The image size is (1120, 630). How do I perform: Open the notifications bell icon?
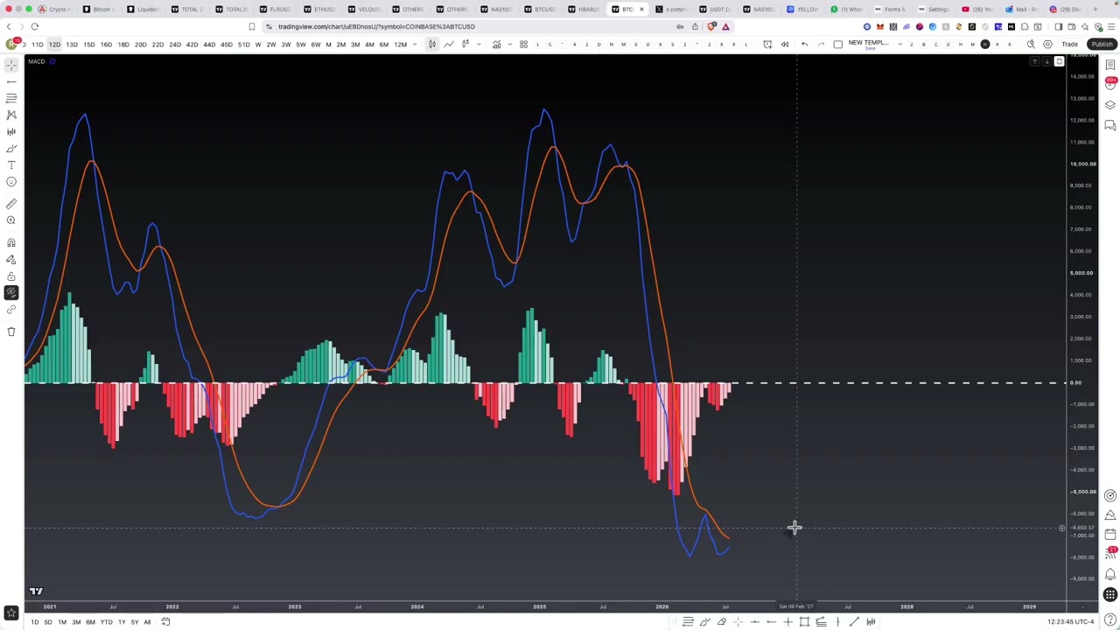click(x=1109, y=574)
